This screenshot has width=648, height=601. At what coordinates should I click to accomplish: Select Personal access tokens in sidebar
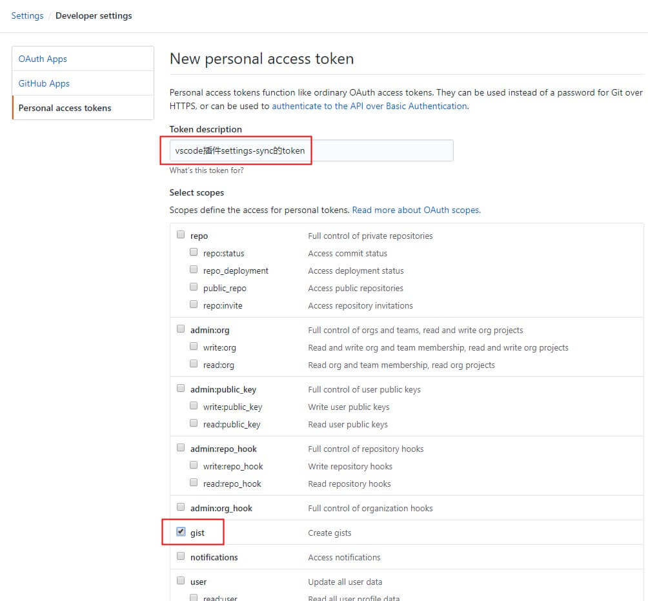(x=65, y=108)
